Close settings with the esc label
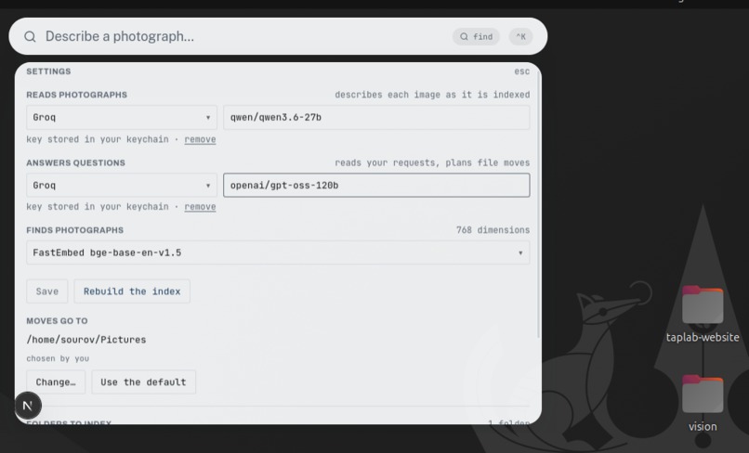The width and height of the screenshot is (749, 453). (521, 71)
